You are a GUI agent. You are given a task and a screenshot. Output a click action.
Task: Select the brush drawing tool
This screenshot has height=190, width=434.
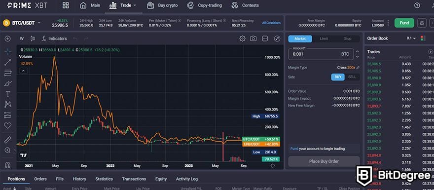pos(8,83)
